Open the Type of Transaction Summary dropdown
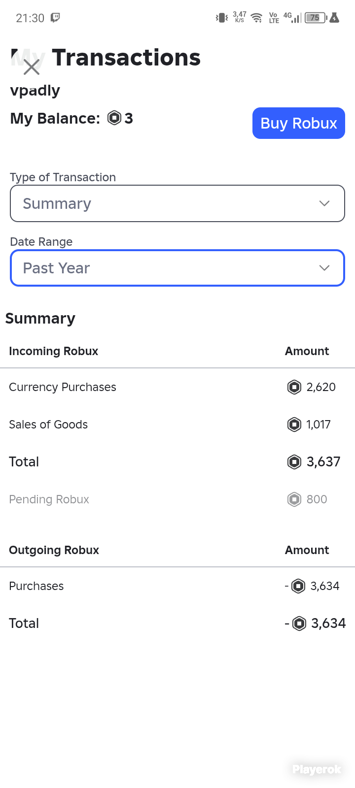This screenshot has width=355, height=788. coord(177,203)
